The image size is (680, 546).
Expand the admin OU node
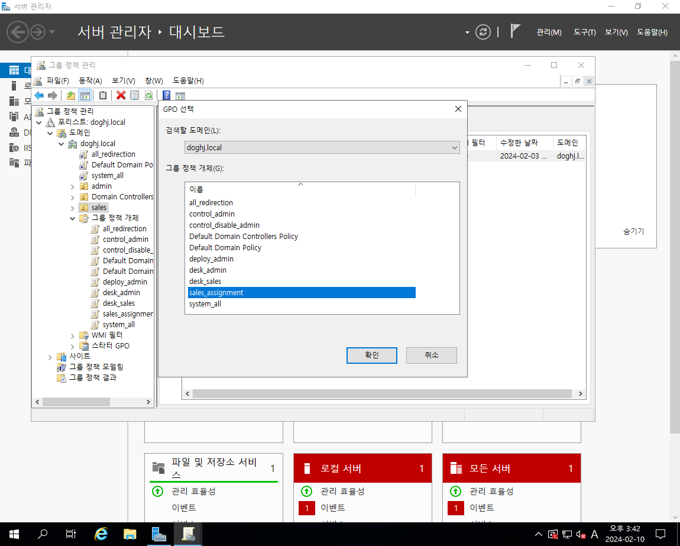click(72, 186)
